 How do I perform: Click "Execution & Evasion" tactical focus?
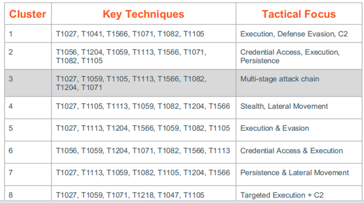click(274, 128)
